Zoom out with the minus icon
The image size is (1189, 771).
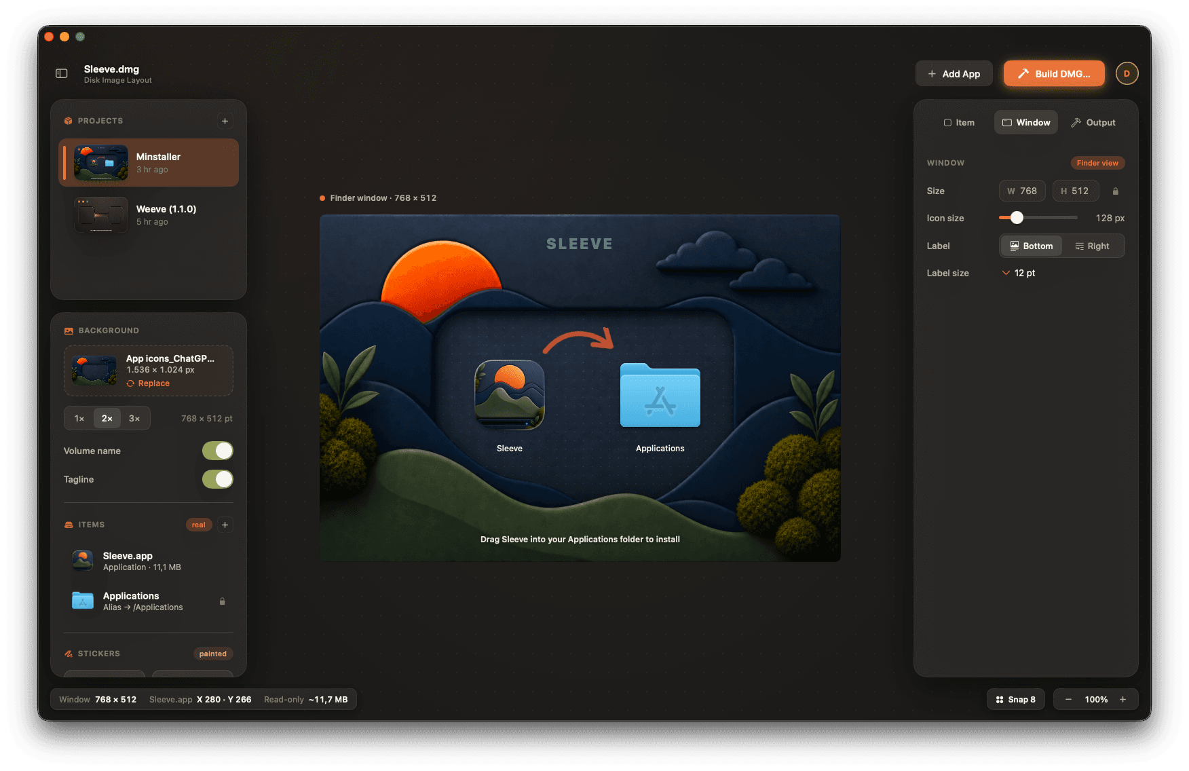(1068, 700)
